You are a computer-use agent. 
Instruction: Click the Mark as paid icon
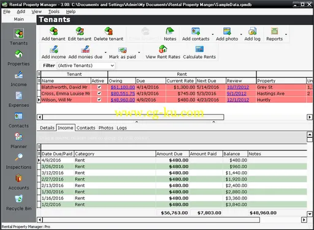coord(122,52)
